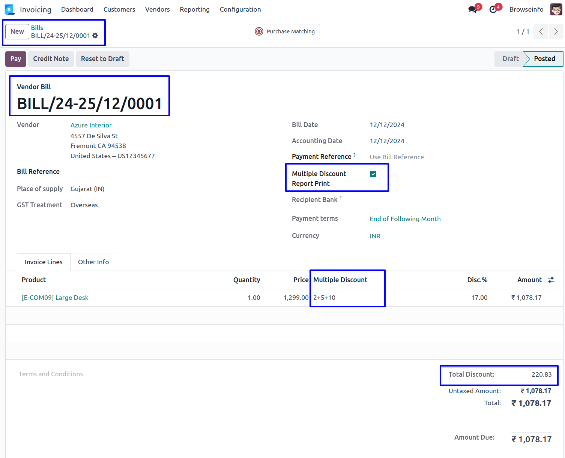Go to next record arrow
The width and height of the screenshot is (565, 458).
(556, 31)
